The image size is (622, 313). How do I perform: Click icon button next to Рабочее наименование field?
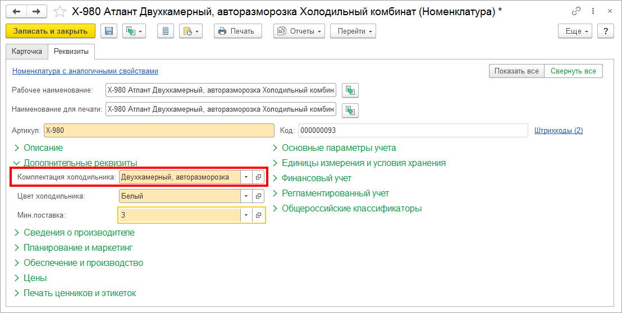350,90
